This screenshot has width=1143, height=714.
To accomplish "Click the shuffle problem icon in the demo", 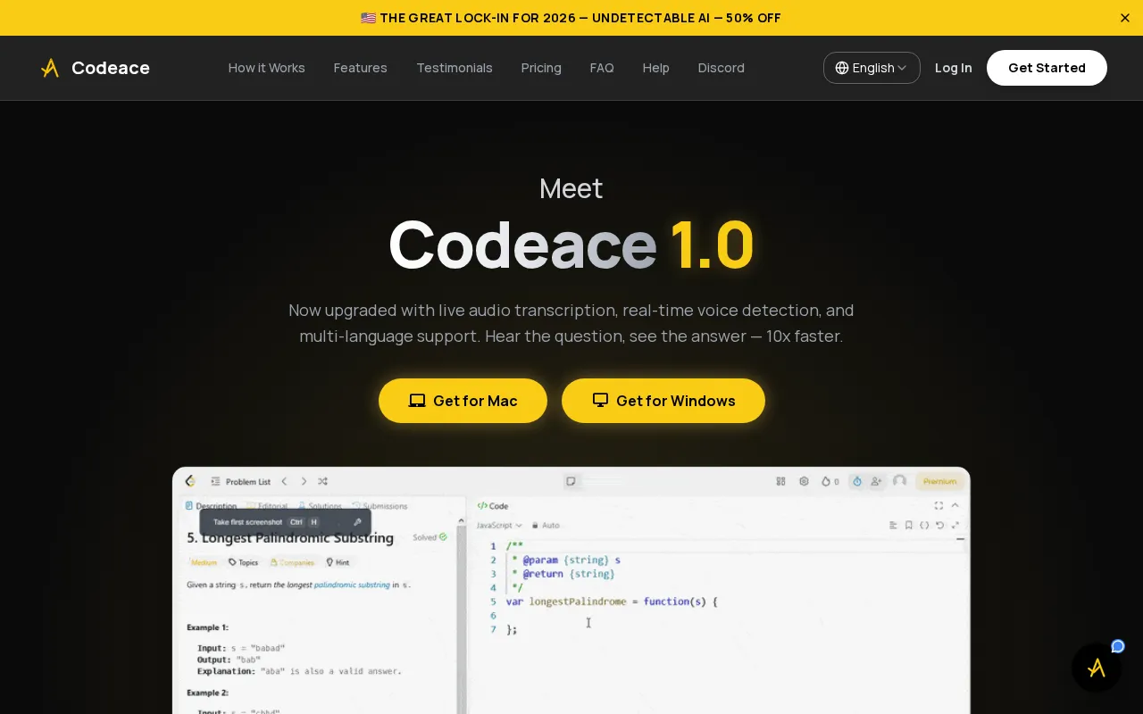I will pos(323,481).
